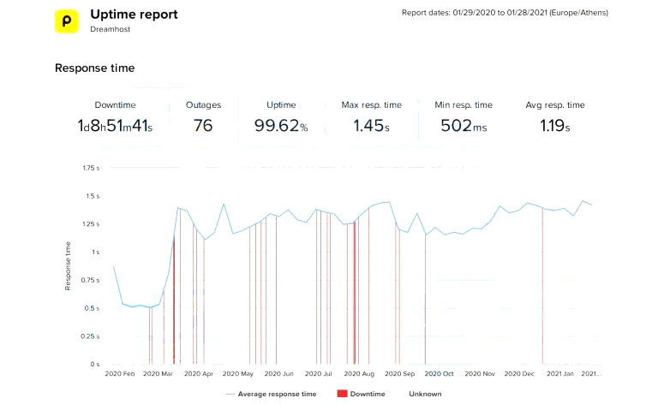
Task: Click the Uptime report title
Action: (134, 15)
